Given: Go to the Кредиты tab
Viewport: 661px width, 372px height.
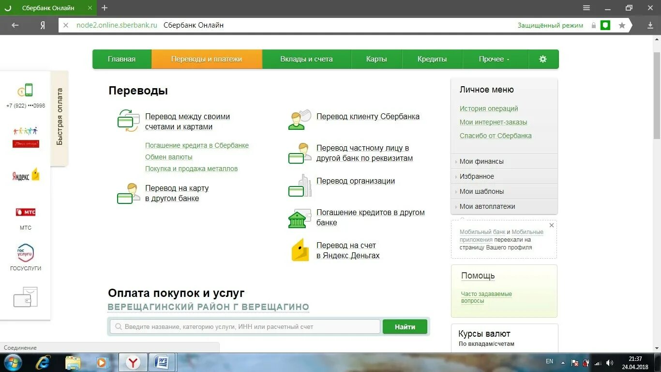Looking at the screenshot, I should coord(432,59).
